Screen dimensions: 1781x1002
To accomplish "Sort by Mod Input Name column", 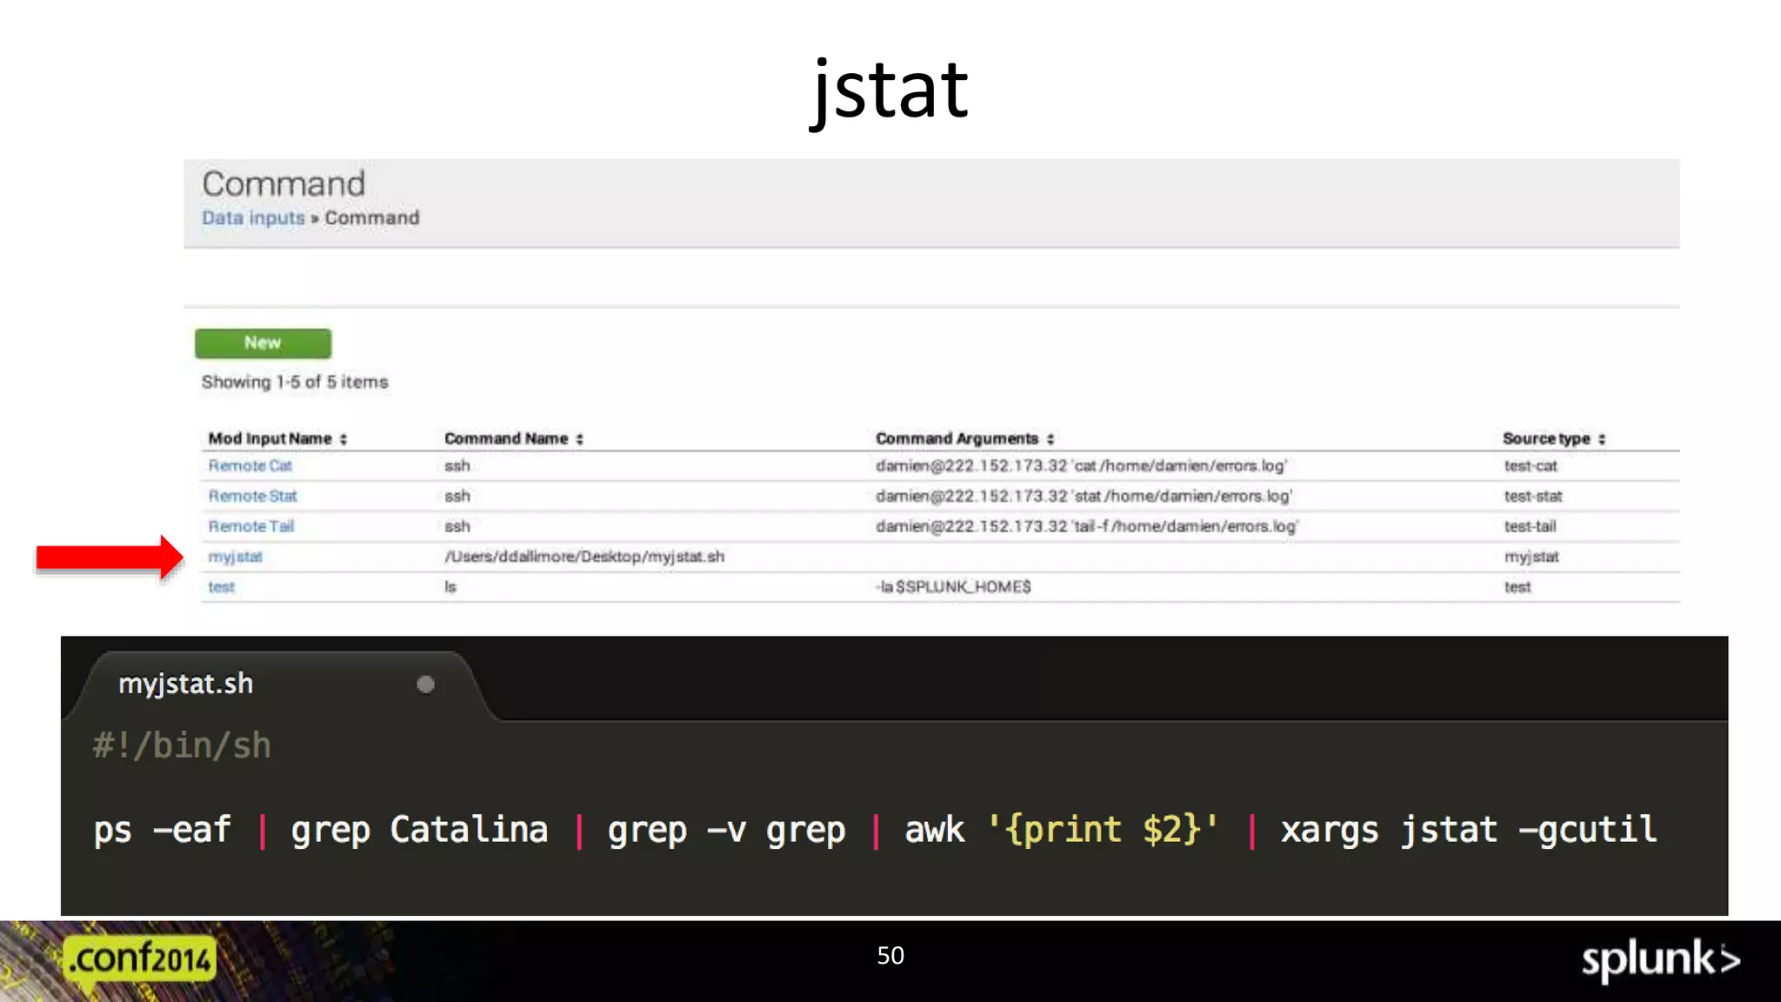I will click(277, 438).
